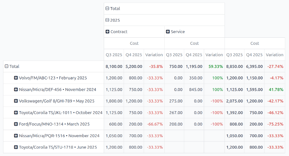This screenshot has height=156, width=289.
Task: Select the 41.78% Nissan variation cell
Action: [x=274, y=90]
